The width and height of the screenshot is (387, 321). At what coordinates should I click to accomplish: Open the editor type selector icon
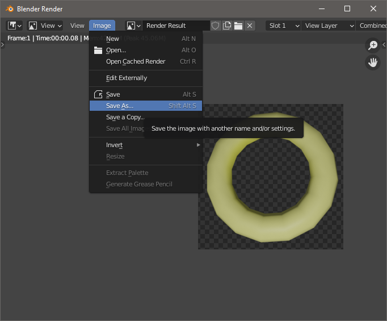click(15, 26)
